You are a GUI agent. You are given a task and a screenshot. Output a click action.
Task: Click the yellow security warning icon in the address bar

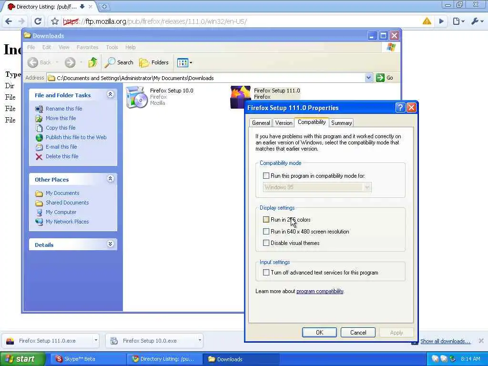click(427, 21)
